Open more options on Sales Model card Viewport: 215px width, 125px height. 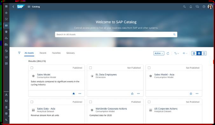point(80,94)
